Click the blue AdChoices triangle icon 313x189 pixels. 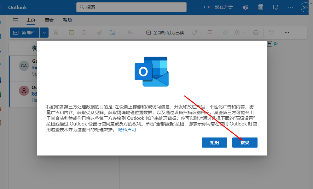point(276,44)
